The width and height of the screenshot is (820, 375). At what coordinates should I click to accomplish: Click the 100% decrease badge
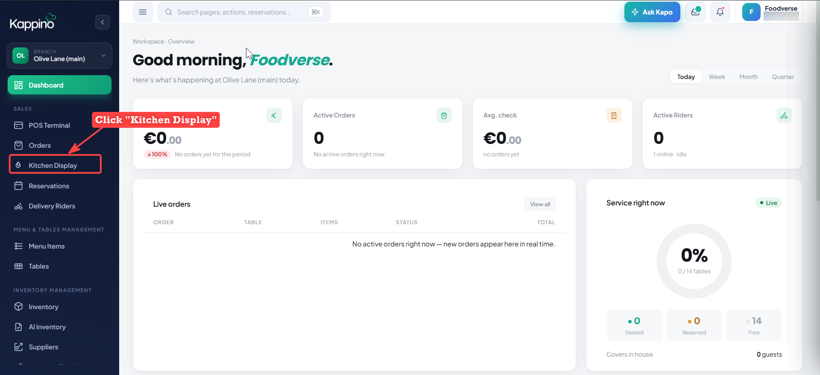pos(157,154)
